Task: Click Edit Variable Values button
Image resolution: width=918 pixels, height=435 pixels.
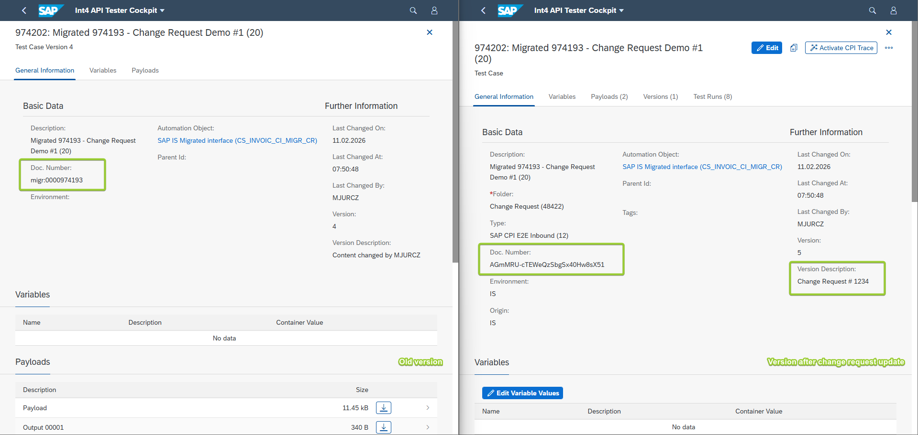Action: click(x=522, y=393)
